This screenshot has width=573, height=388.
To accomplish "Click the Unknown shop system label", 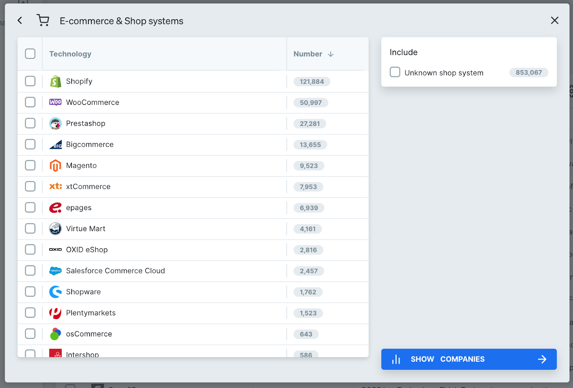I will (444, 73).
